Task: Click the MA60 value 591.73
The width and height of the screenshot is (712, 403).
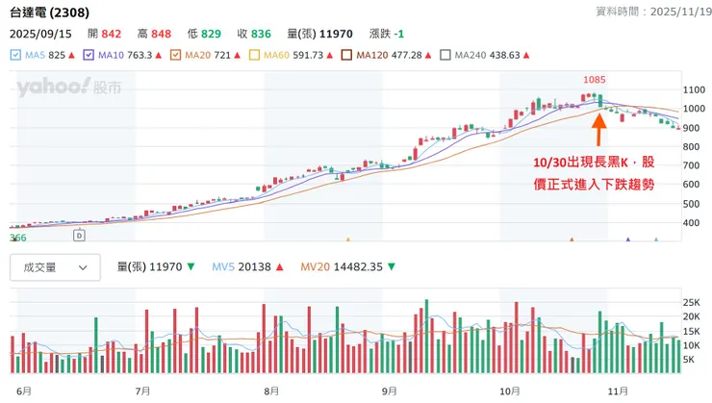Action: (308, 55)
